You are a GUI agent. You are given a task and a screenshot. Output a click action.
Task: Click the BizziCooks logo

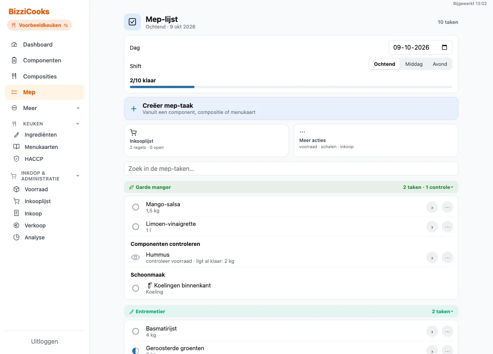point(29,12)
